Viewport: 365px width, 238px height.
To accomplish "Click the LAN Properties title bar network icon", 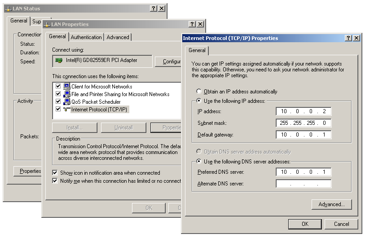I will tap(47, 24).
